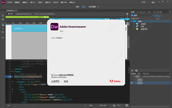Click the plus add-element icon beside body tag
Viewport: 172px width, 108px height.
(132, 83)
